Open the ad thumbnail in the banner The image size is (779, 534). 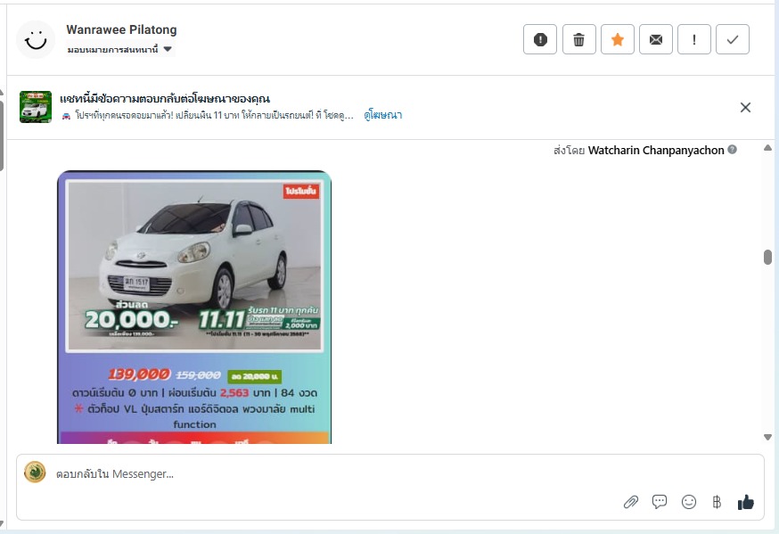tap(36, 107)
